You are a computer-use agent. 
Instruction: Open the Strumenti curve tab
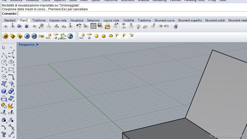(164, 20)
